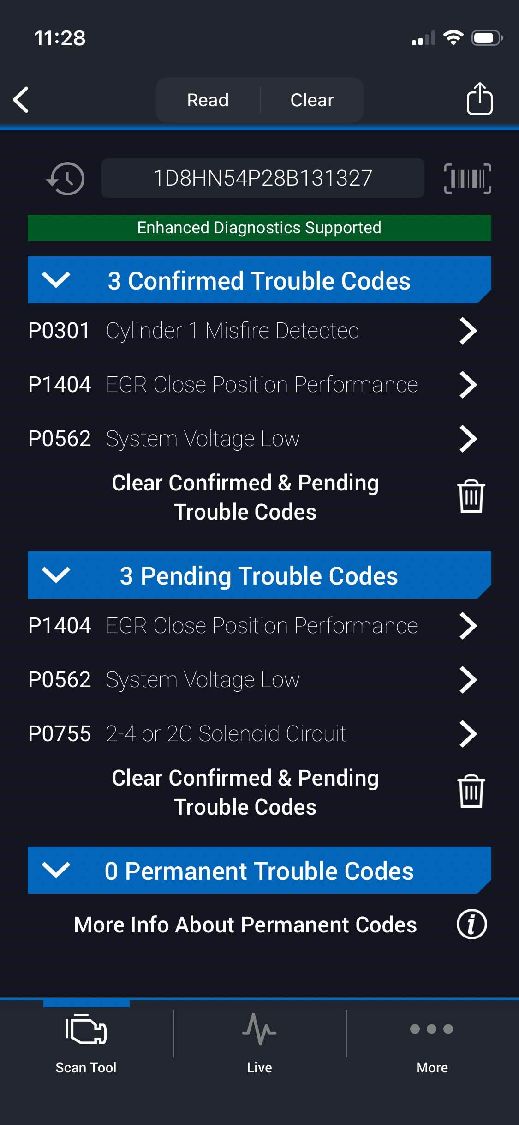Open P0755 Solenoid Circuit code details
The image size is (519, 1125).
pyautogui.click(x=252, y=733)
